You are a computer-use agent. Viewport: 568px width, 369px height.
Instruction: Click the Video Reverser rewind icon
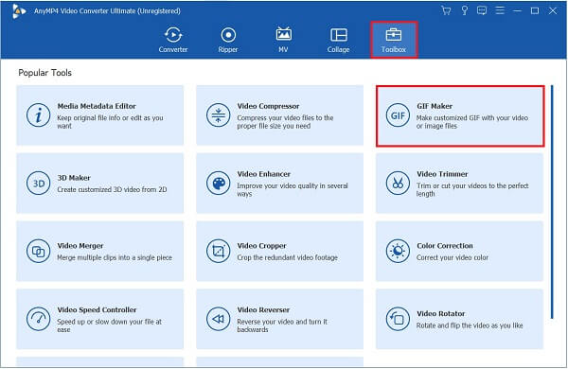218,319
